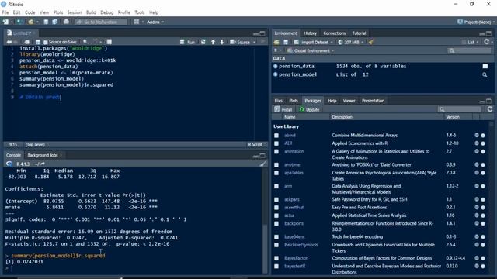Open the AER package link

click(x=288, y=143)
